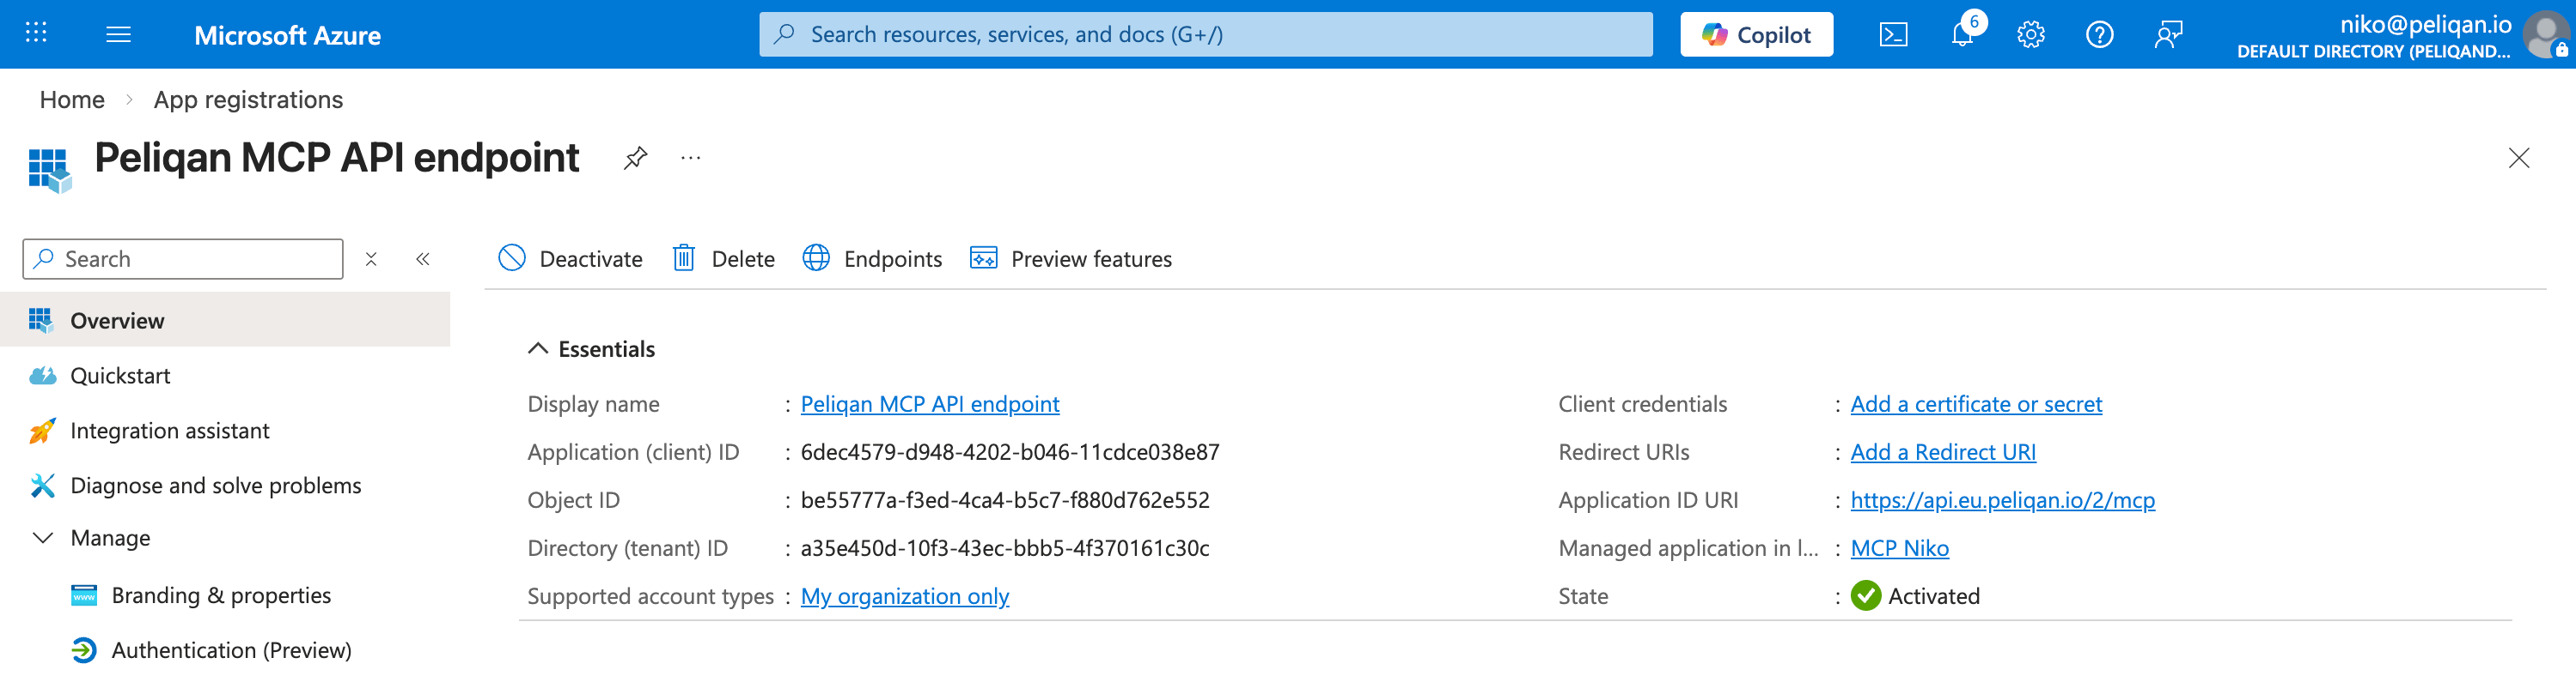
Task: Go to Home breadcrumb
Action: pyautogui.click(x=72, y=100)
